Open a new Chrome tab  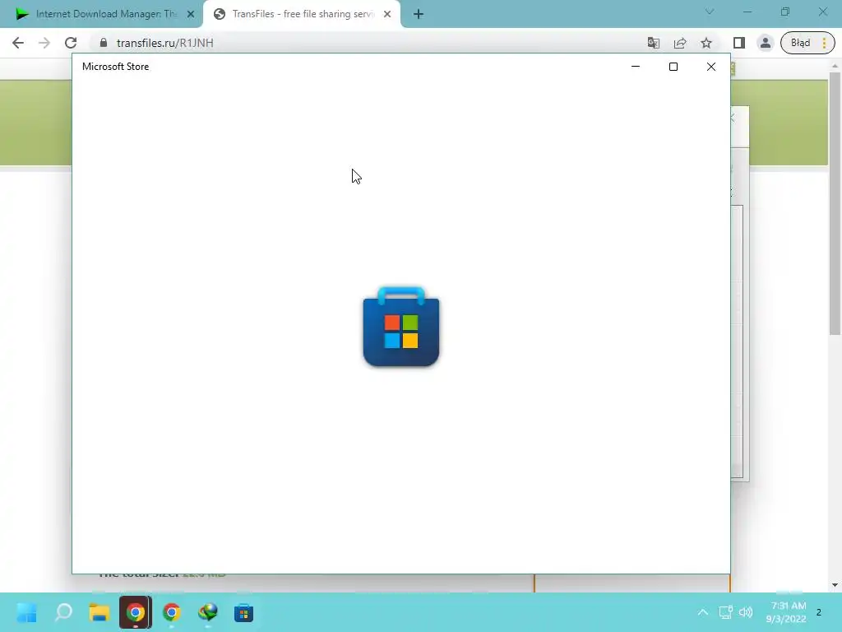419,14
